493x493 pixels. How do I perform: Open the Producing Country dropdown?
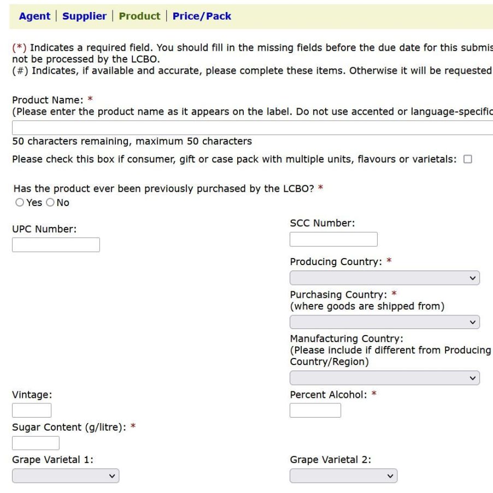pyautogui.click(x=384, y=278)
